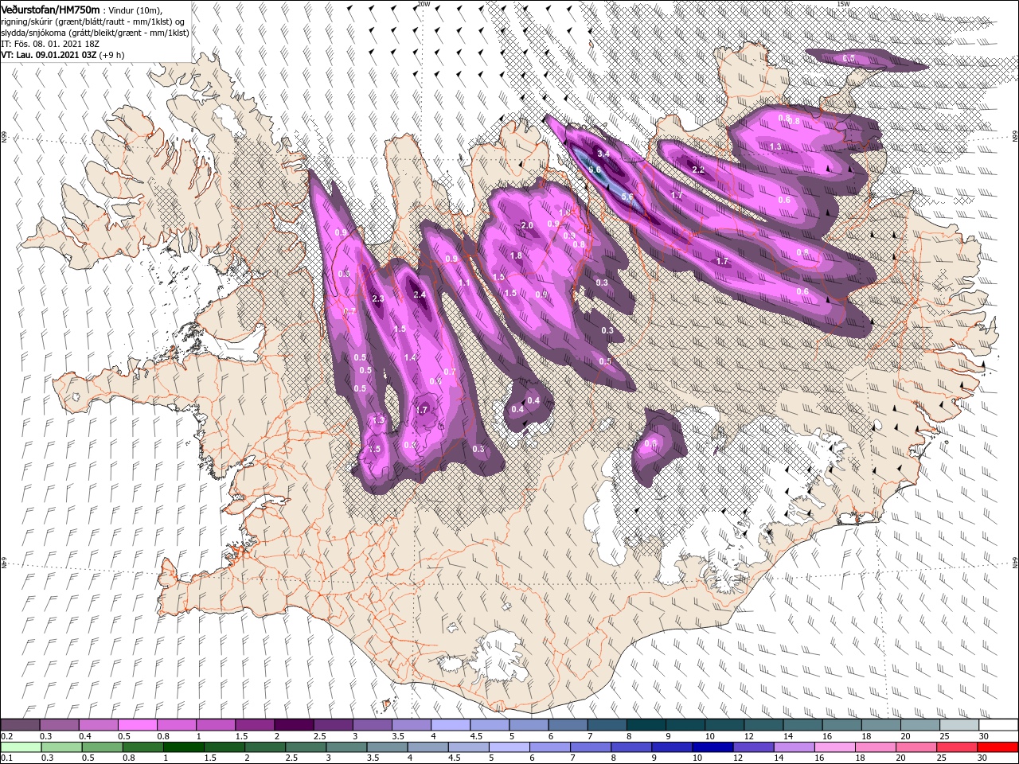Select the 2 swatch in green rain legend
Viewport: 1019px width, 764px height.
pos(264,746)
